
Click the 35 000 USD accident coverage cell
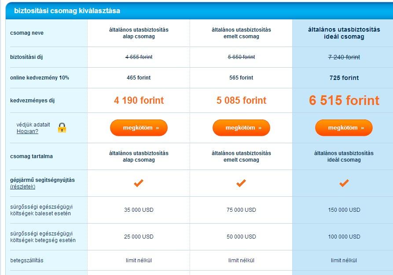(139, 210)
